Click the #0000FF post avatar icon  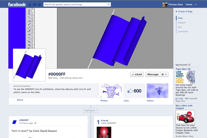14,122
